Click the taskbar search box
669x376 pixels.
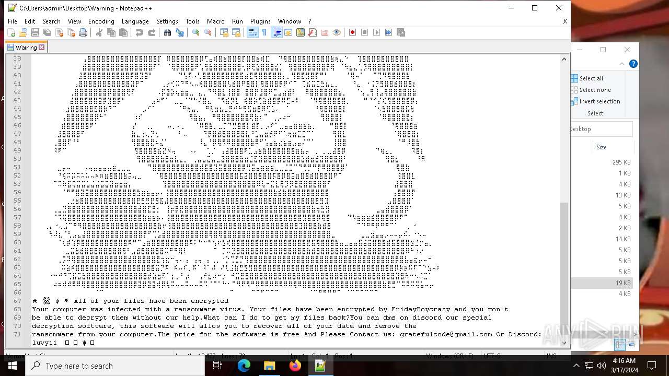point(115,366)
